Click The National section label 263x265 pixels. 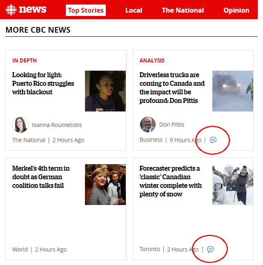[x=29, y=140]
